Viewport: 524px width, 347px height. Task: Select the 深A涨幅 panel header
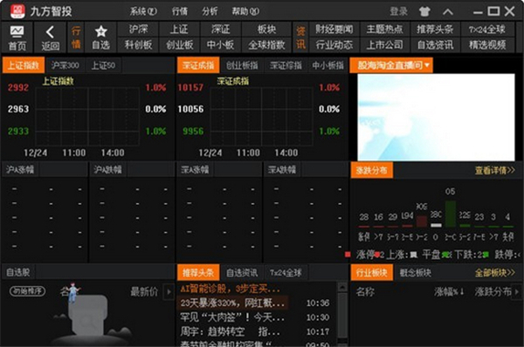tap(195, 169)
